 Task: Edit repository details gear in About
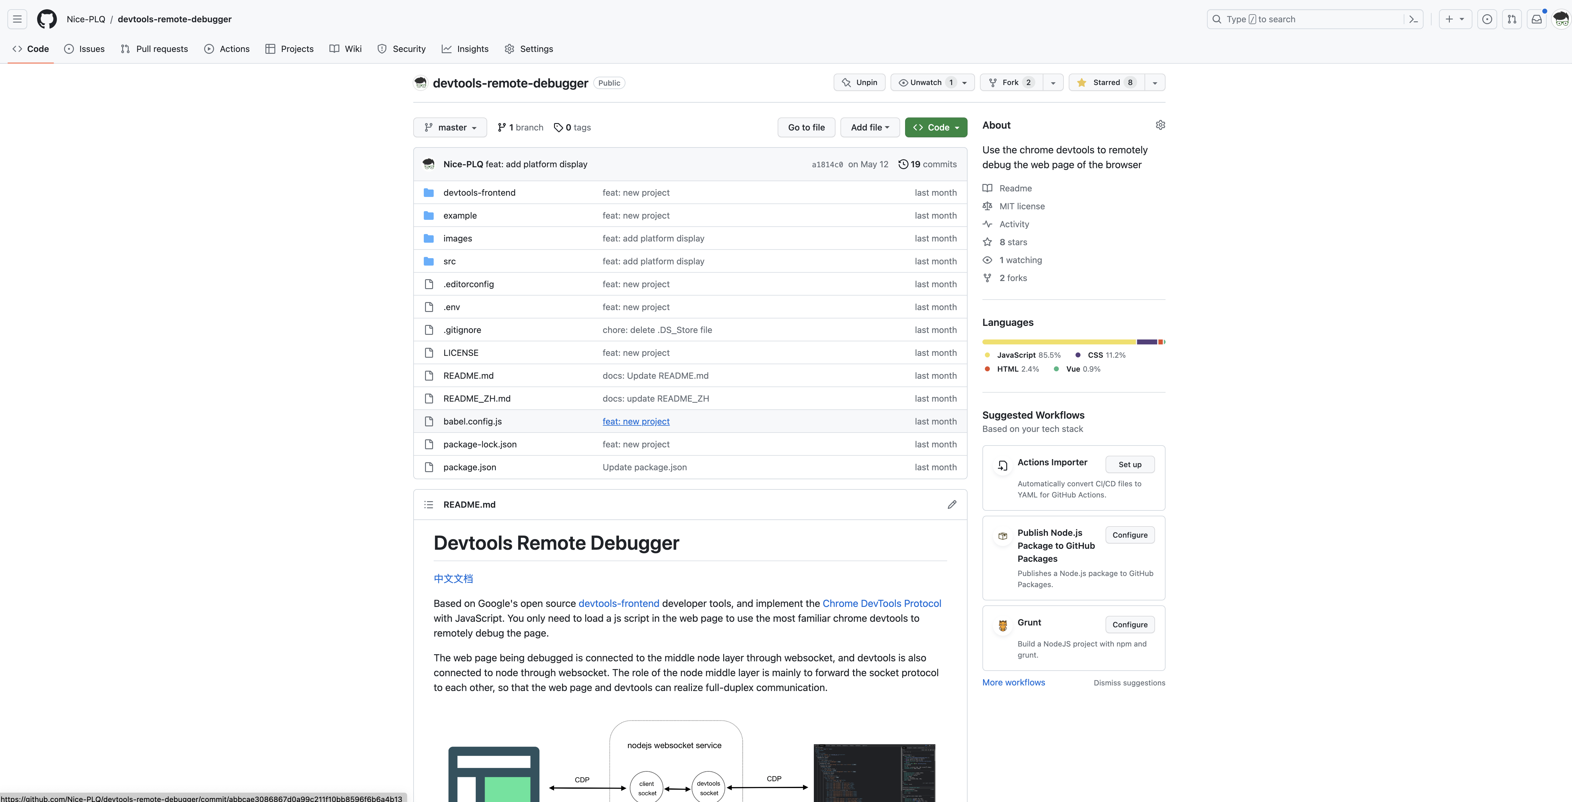tap(1160, 125)
